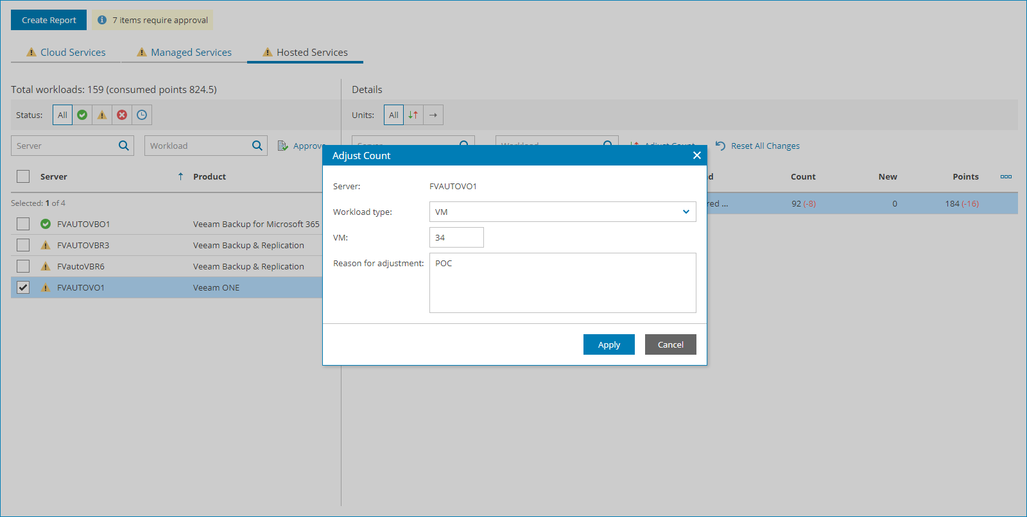Screen dimensions: 1027x517
Task: Filter status by red error icon
Action: tap(122, 115)
